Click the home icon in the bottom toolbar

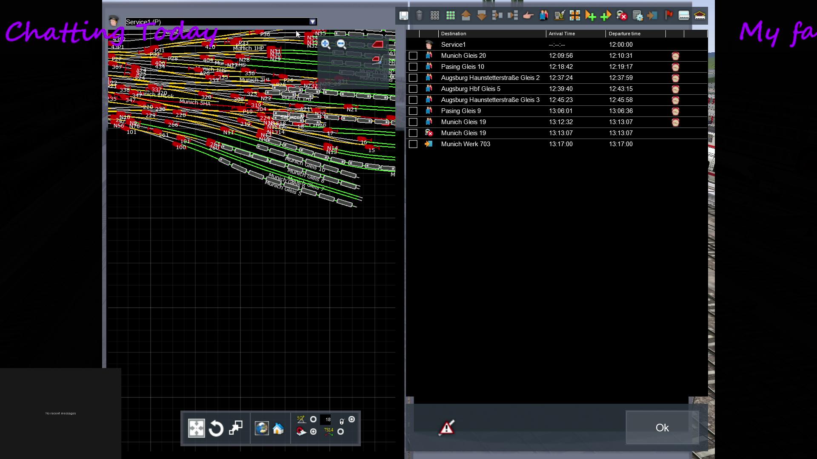click(x=278, y=428)
